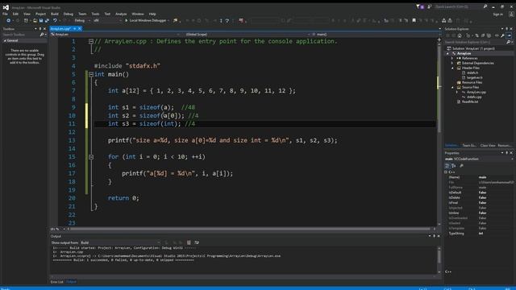Toggle auto-hide pin on Output panel
Image resolution: width=516 pixels, height=290 pixels.
(434, 236)
